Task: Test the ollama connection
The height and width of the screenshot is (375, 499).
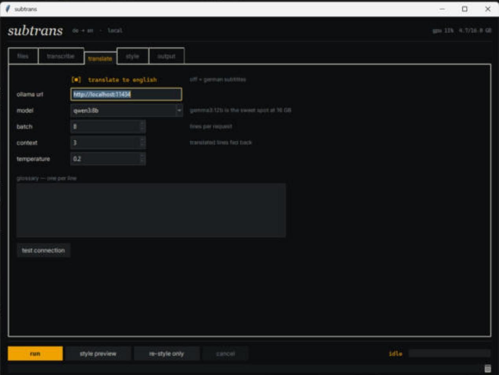Action: (43, 250)
